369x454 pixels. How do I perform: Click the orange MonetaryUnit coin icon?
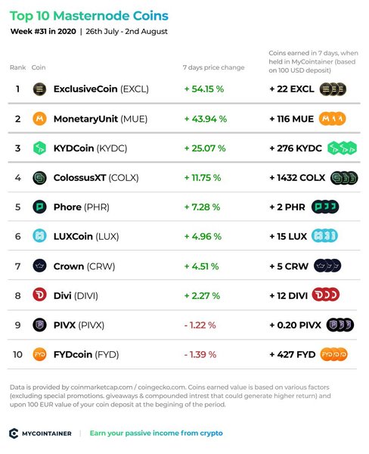39,119
